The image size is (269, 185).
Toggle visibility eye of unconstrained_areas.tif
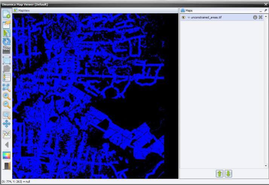[183, 17]
